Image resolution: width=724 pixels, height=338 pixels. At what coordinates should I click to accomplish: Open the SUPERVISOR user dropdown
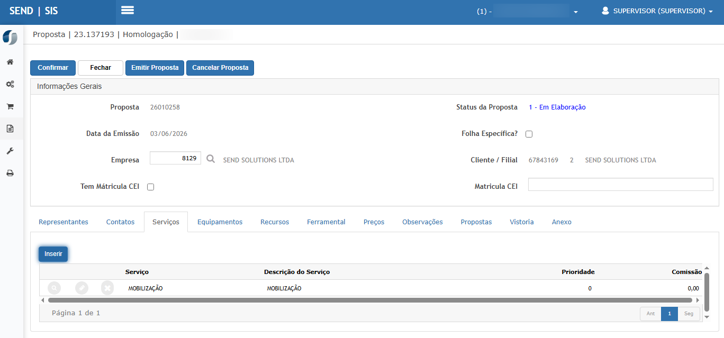(657, 11)
